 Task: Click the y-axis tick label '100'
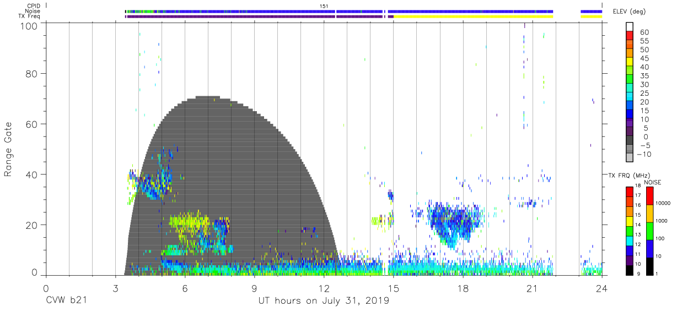pyautogui.click(x=29, y=25)
